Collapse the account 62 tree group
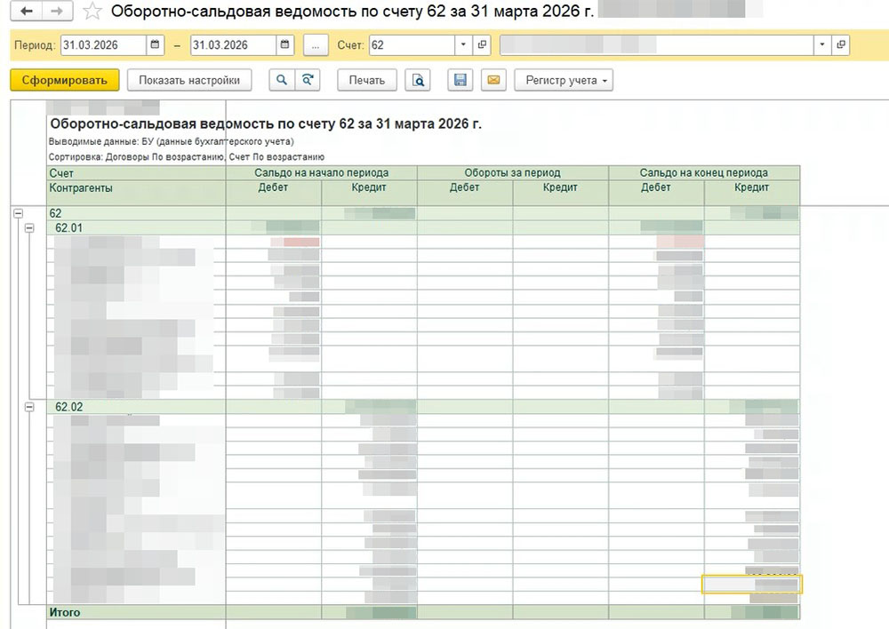This screenshot has height=629, width=889. tap(17, 213)
